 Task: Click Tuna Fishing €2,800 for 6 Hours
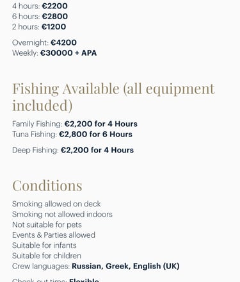click(72, 134)
